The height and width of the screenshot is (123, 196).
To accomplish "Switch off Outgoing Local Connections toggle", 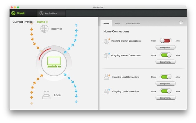I will (x=165, y=91).
